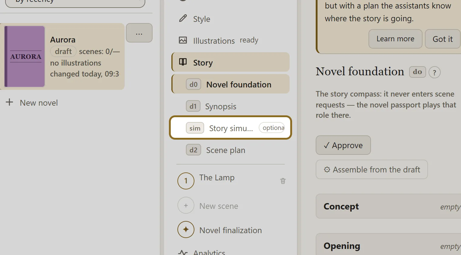Click the Analytics pulse icon
Image resolution: width=461 pixels, height=255 pixels.
point(183,252)
